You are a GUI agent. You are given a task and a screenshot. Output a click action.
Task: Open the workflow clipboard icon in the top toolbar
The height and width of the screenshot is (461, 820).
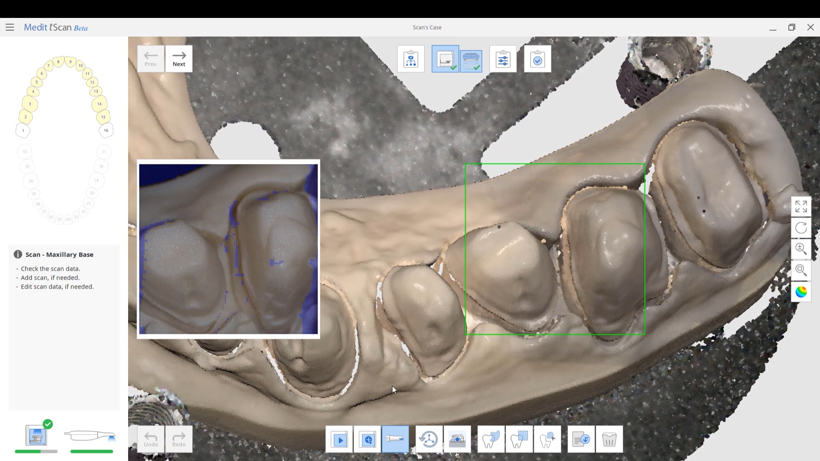coord(411,59)
